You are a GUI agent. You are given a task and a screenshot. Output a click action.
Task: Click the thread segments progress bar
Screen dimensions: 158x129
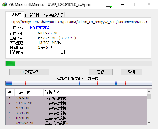[79, 83]
